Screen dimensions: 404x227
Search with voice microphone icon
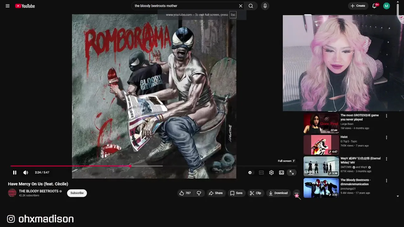[x=265, y=6]
